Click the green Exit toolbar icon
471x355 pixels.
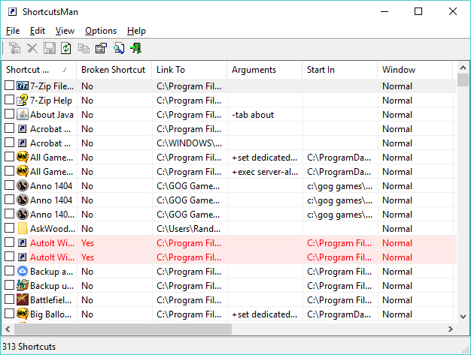click(135, 48)
